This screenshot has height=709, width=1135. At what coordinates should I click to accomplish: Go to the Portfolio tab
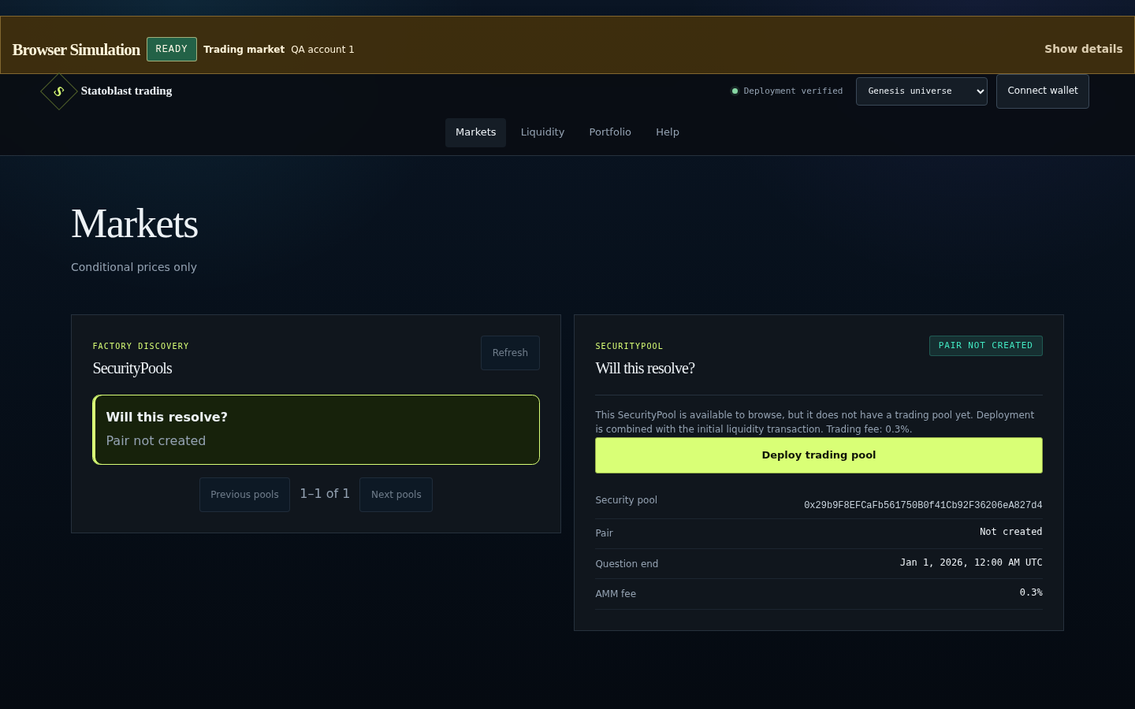[610, 132]
